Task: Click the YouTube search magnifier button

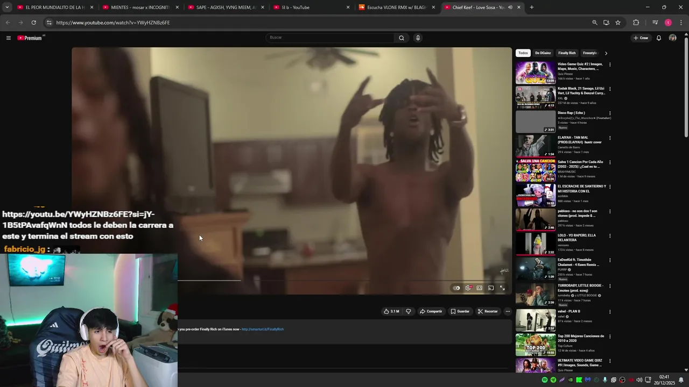Action: [x=401, y=38]
